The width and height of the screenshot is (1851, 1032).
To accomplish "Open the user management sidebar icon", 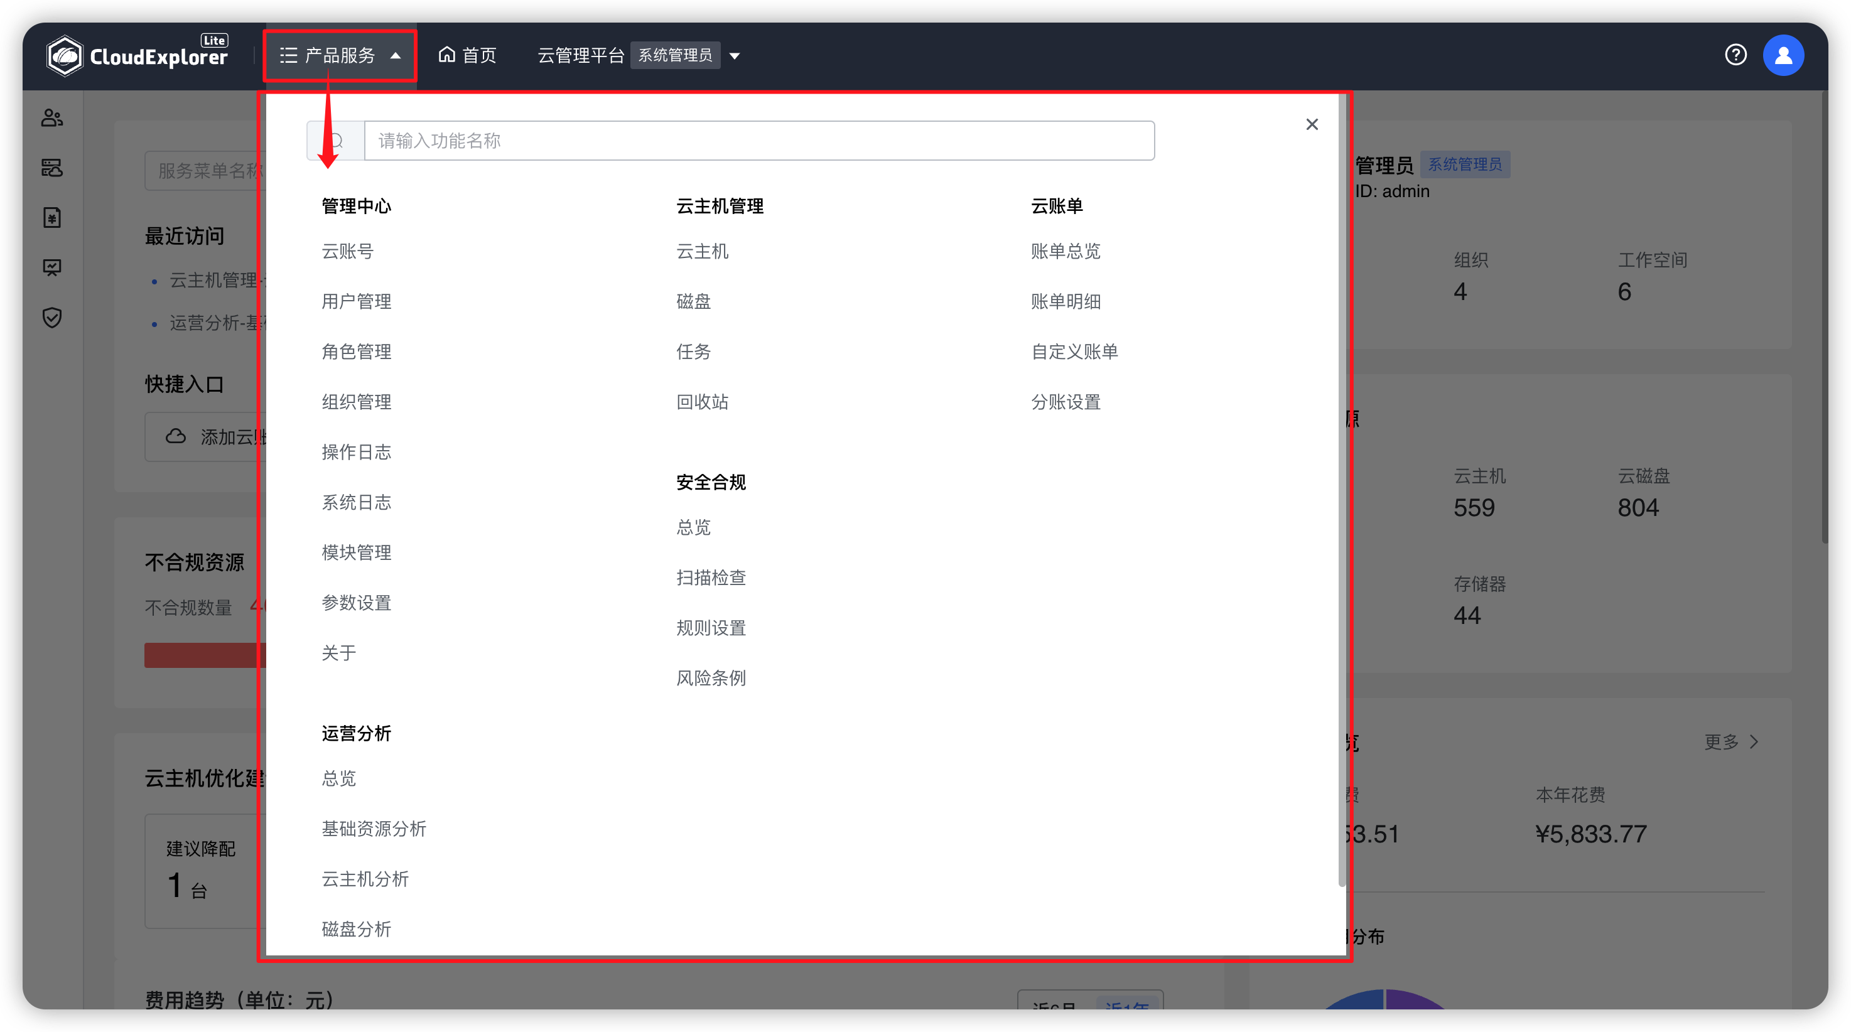I will click(x=51, y=118).
